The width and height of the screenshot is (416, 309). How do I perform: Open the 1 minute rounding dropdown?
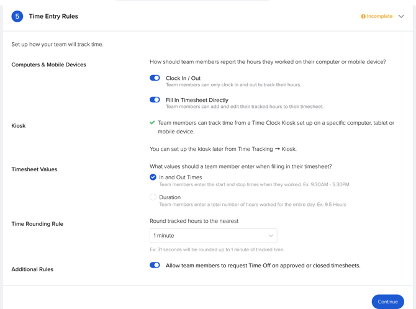click(213, 236)
